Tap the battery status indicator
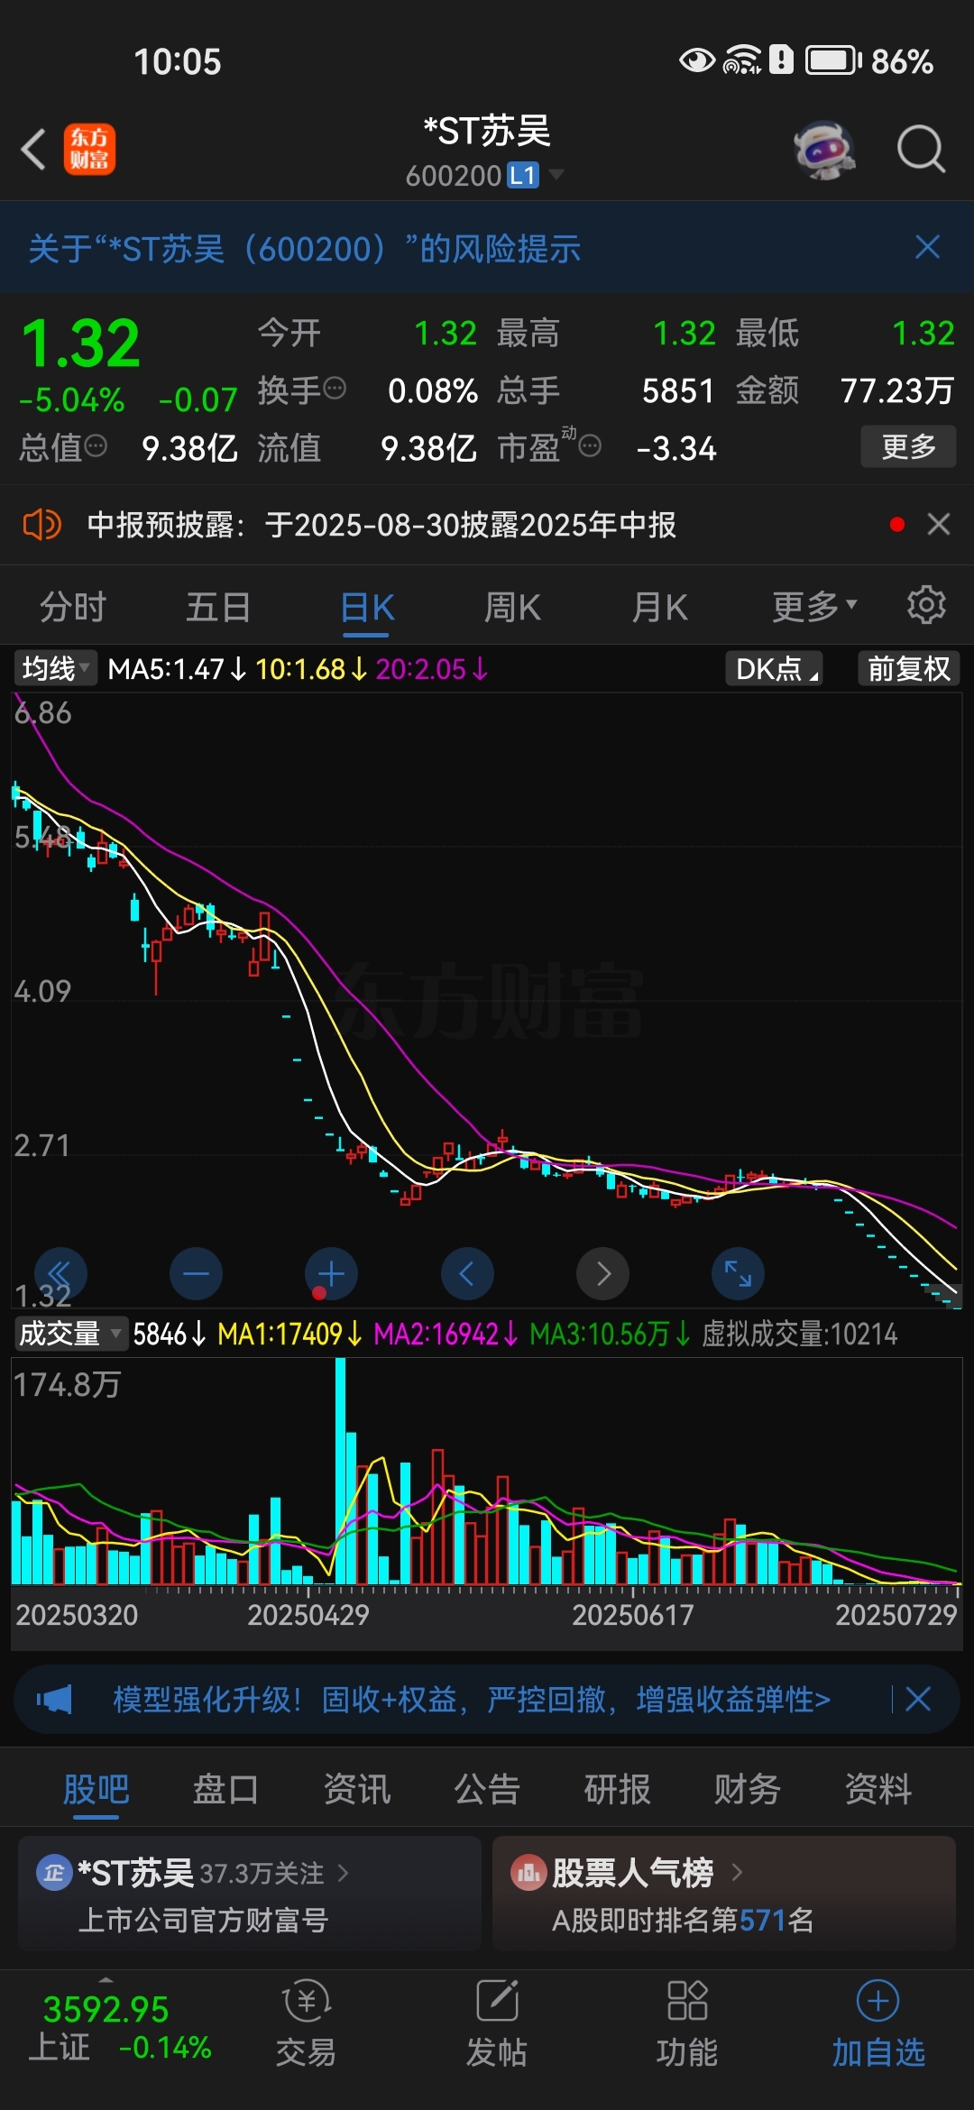Screen dimensions: 974x2110 [x=832, y=61]
